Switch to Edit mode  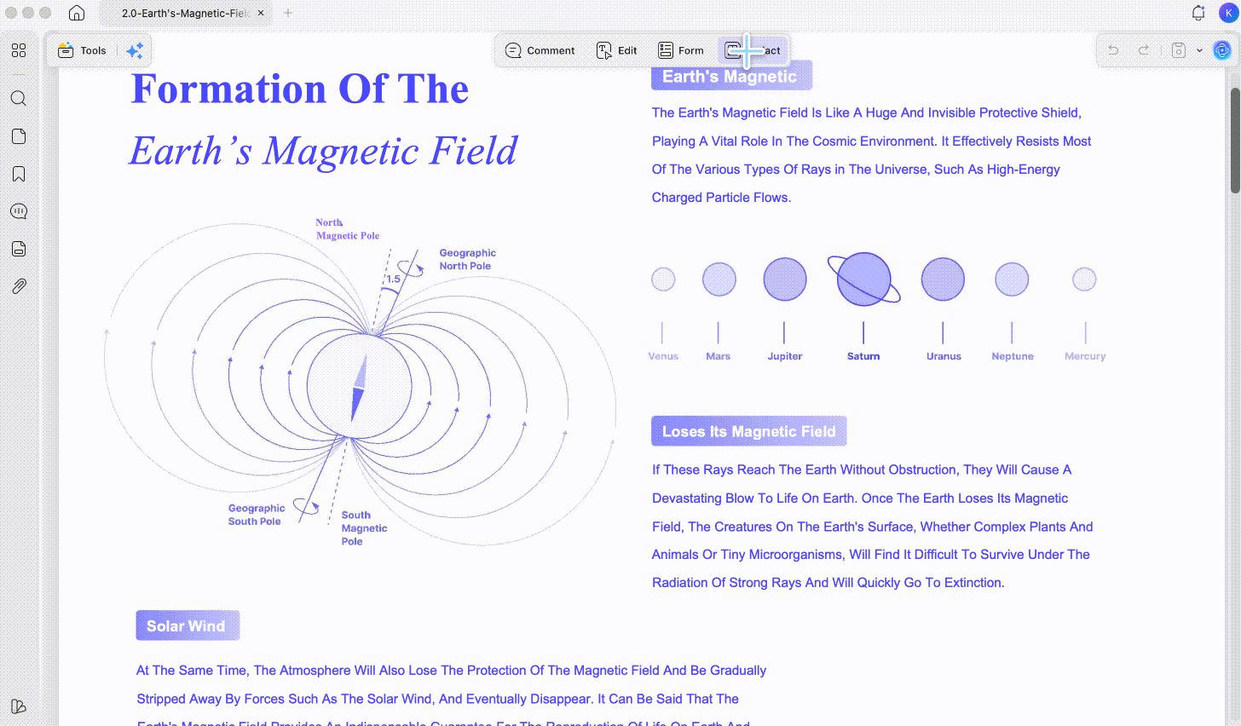coord(617,50)
